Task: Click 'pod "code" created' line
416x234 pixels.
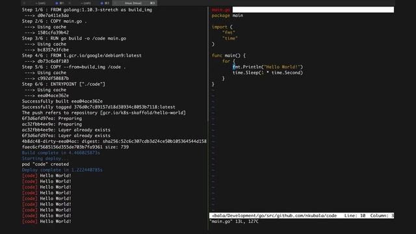Action: pyautogui.click(x=45, y=164)
